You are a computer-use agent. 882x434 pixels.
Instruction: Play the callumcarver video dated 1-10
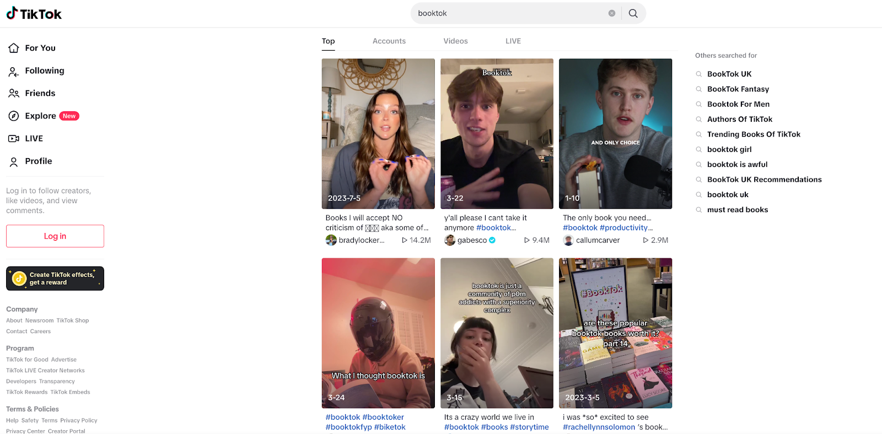click(x=616, y=134)
